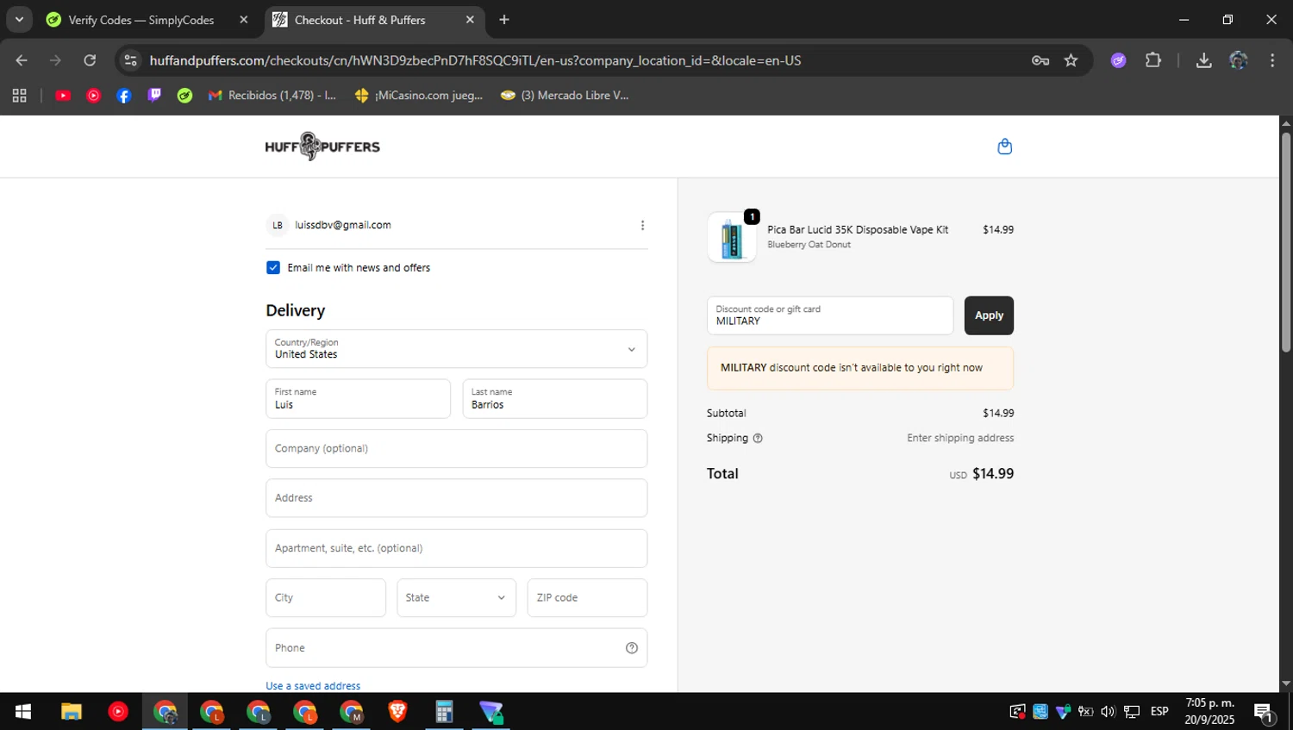Expand the Country/Region dropdown
The height and width of the screenshot is (730, 1293).
coord(456,349)
